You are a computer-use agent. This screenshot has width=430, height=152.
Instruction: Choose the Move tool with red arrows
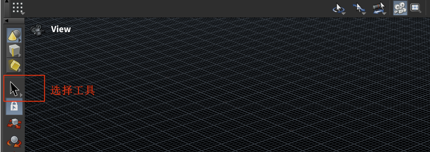click(14, 124)
